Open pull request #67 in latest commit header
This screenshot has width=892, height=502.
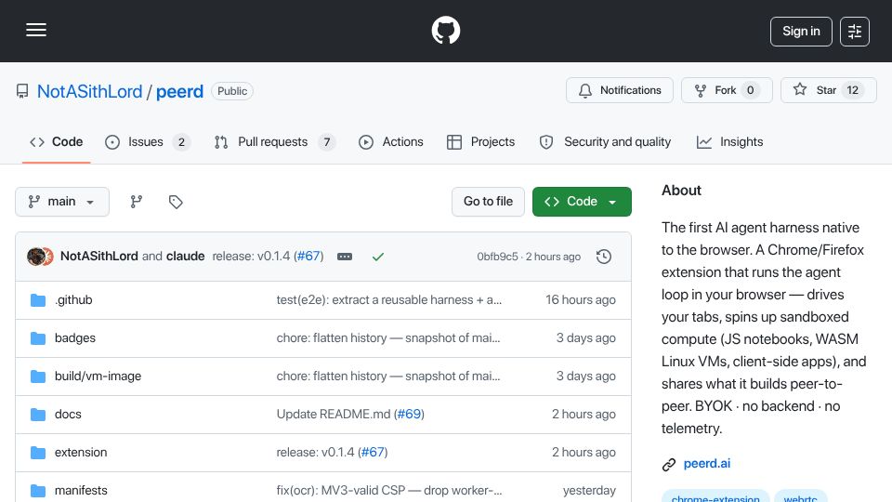tap(308, 257)
